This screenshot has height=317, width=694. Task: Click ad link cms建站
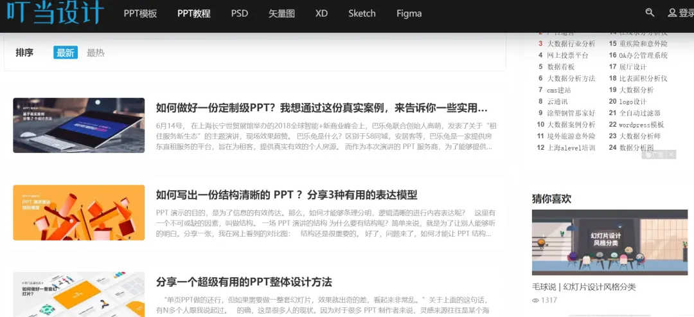[559, 90]
